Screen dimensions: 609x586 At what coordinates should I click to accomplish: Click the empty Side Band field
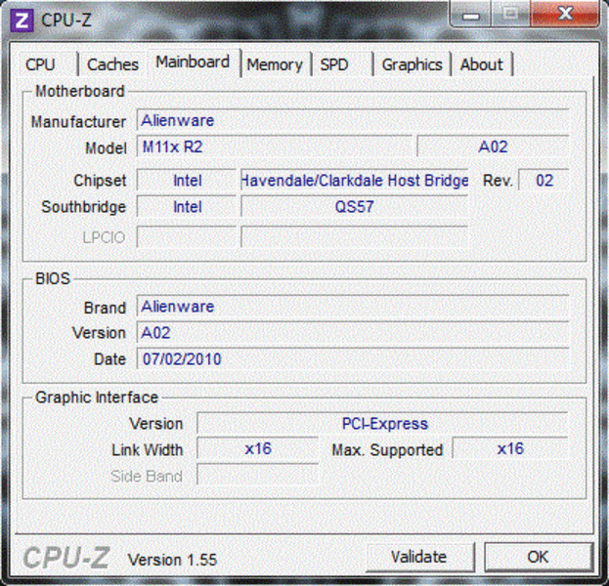pyautogui.click(x=258, y=475)
